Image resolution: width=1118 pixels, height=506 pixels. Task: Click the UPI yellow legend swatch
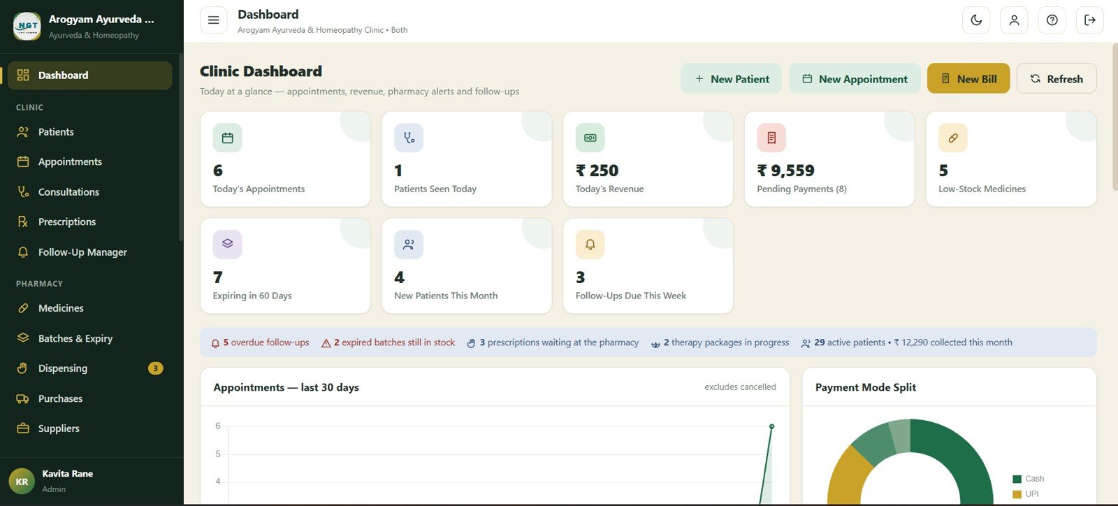pos(1017,494)
